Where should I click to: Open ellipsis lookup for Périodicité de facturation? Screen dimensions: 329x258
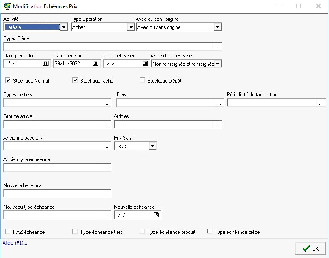click(x=321, y=103)
